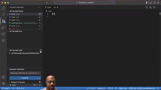Toggle the secondary side bar
The height and width of the screenshot is (90, 161).
(x=154, y=3)
